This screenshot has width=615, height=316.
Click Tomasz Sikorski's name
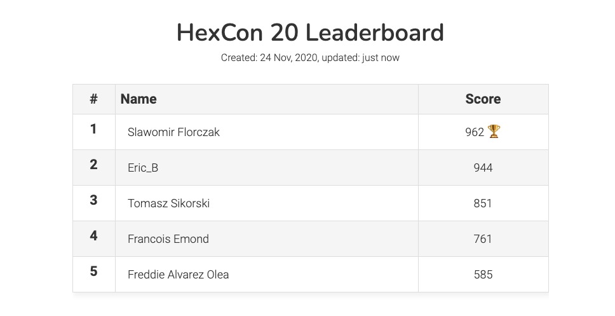point(168,203)
